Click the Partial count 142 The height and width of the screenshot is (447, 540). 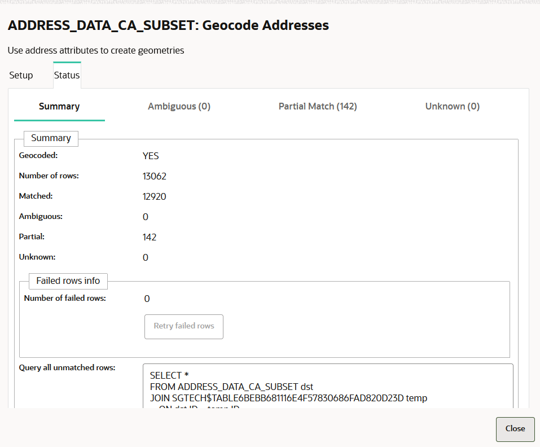pyautogui.click(x=150, y=236)
